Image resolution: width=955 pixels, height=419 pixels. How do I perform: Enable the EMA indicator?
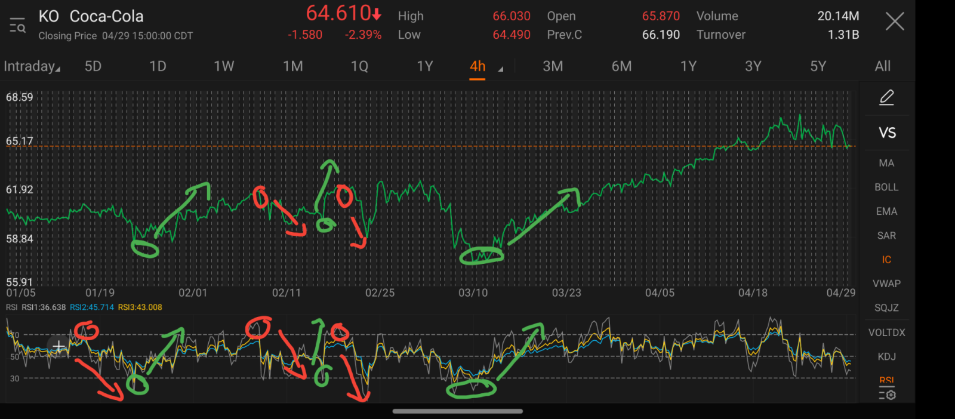(886, 211)
